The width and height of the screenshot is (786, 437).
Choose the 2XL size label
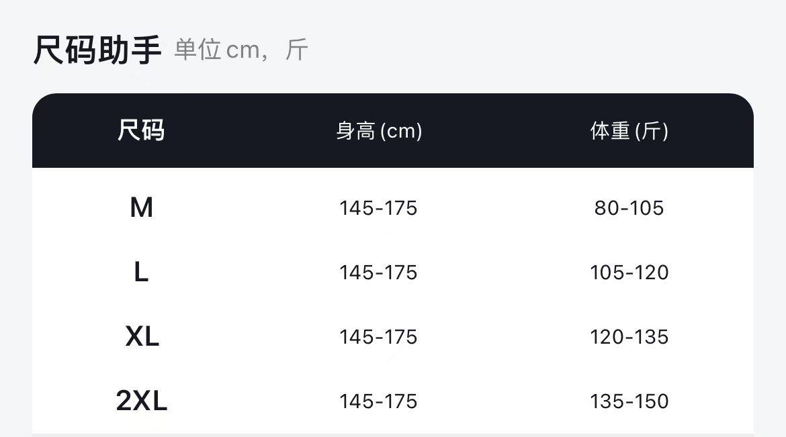[x=141, y=401]
